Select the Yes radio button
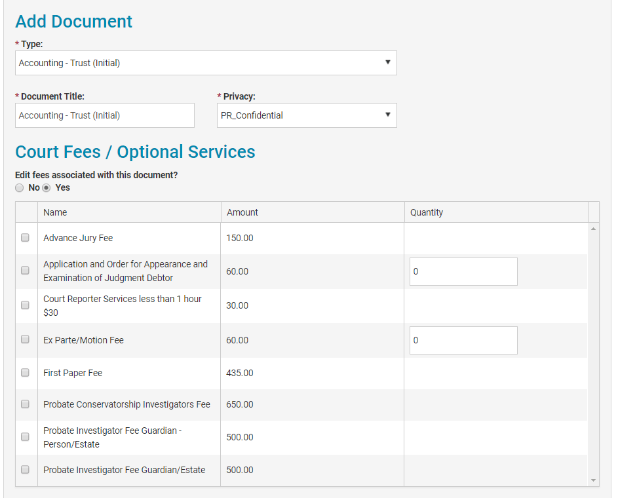This screenshot has width=618, height=498. click(x=47, y=188)
